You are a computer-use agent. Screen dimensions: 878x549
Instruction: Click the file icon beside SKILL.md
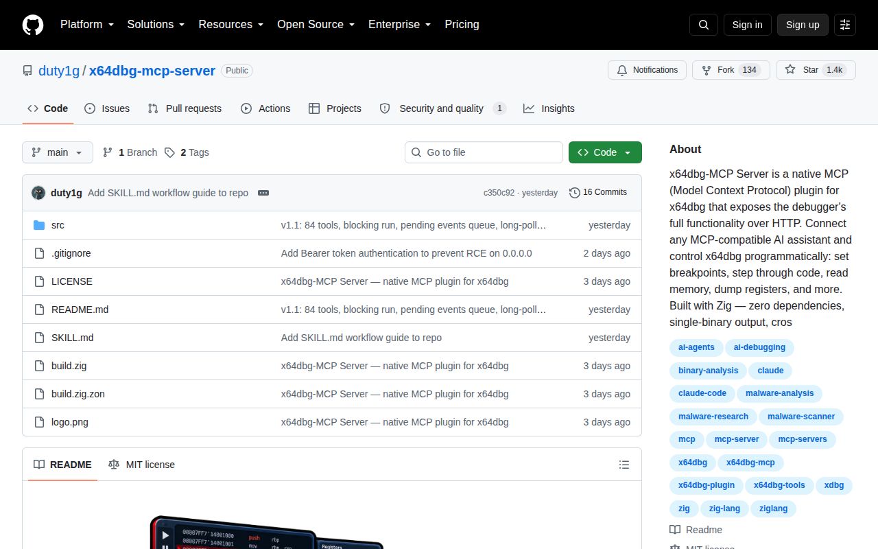[39, 338]
